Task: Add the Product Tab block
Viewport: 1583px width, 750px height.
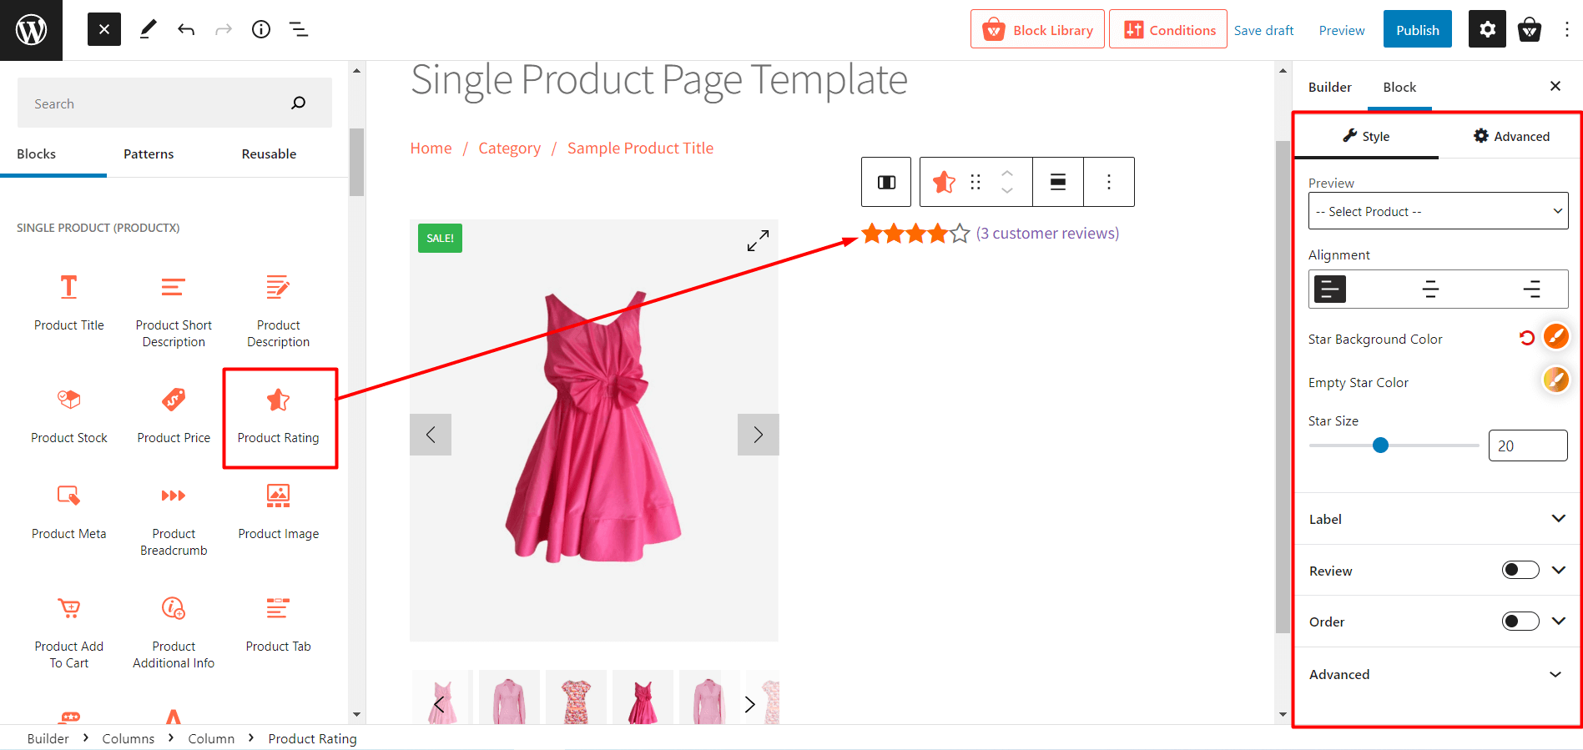Action: [x=278, y=622]
